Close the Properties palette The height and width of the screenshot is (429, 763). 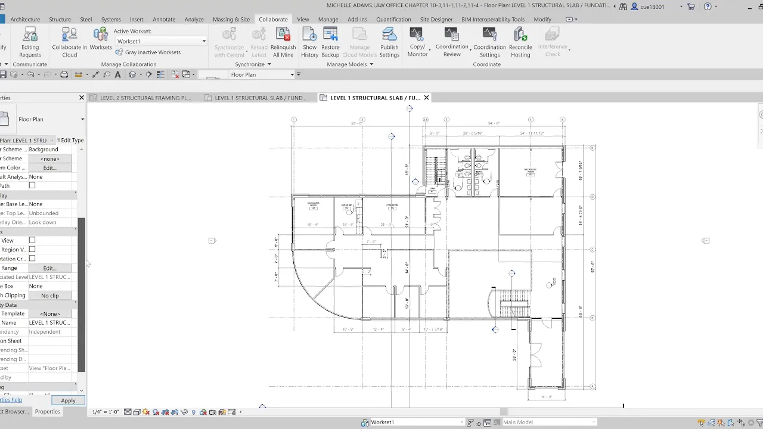[x=82, y=98]
